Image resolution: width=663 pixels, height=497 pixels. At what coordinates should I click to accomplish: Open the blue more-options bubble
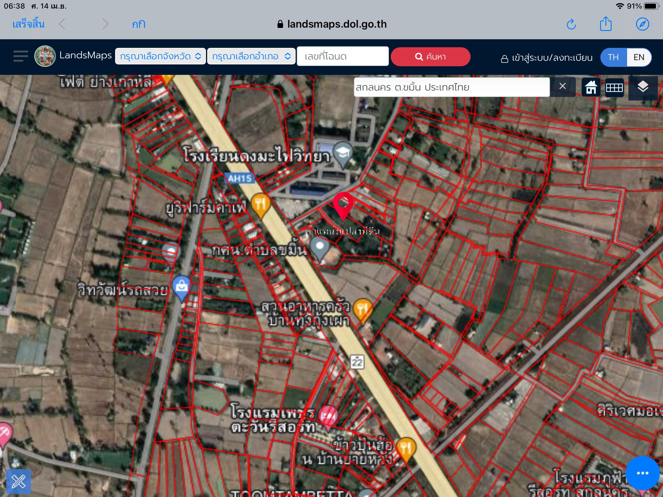point(642,473)
